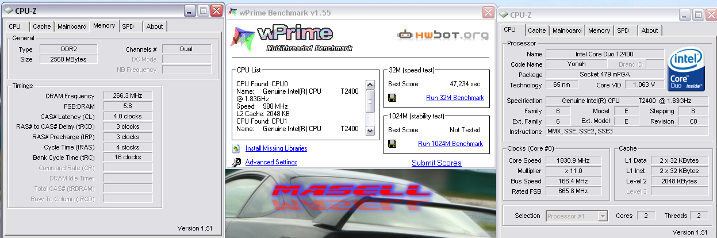Click the CPU List scrollbar thumb
The height and width of the screenshot is (238, 717).
point(370,102)
